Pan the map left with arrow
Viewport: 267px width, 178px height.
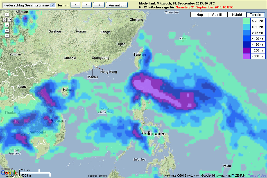click(4, 20)
